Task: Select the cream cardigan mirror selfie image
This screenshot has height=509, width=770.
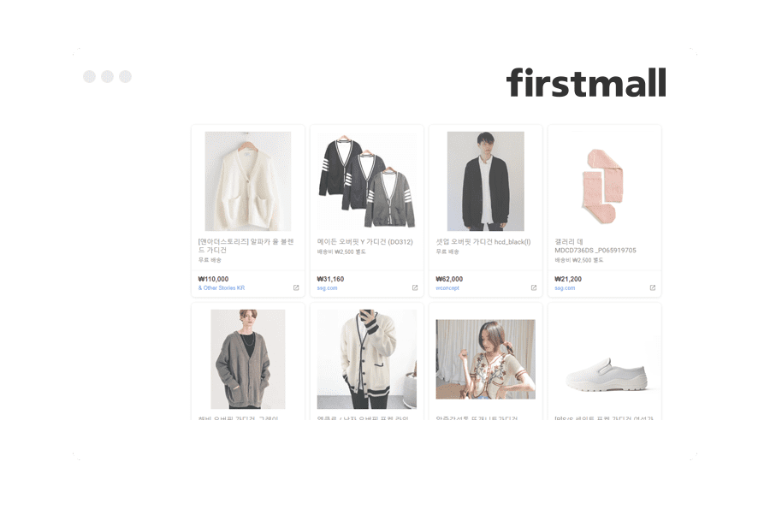Action: click(367, 359)
